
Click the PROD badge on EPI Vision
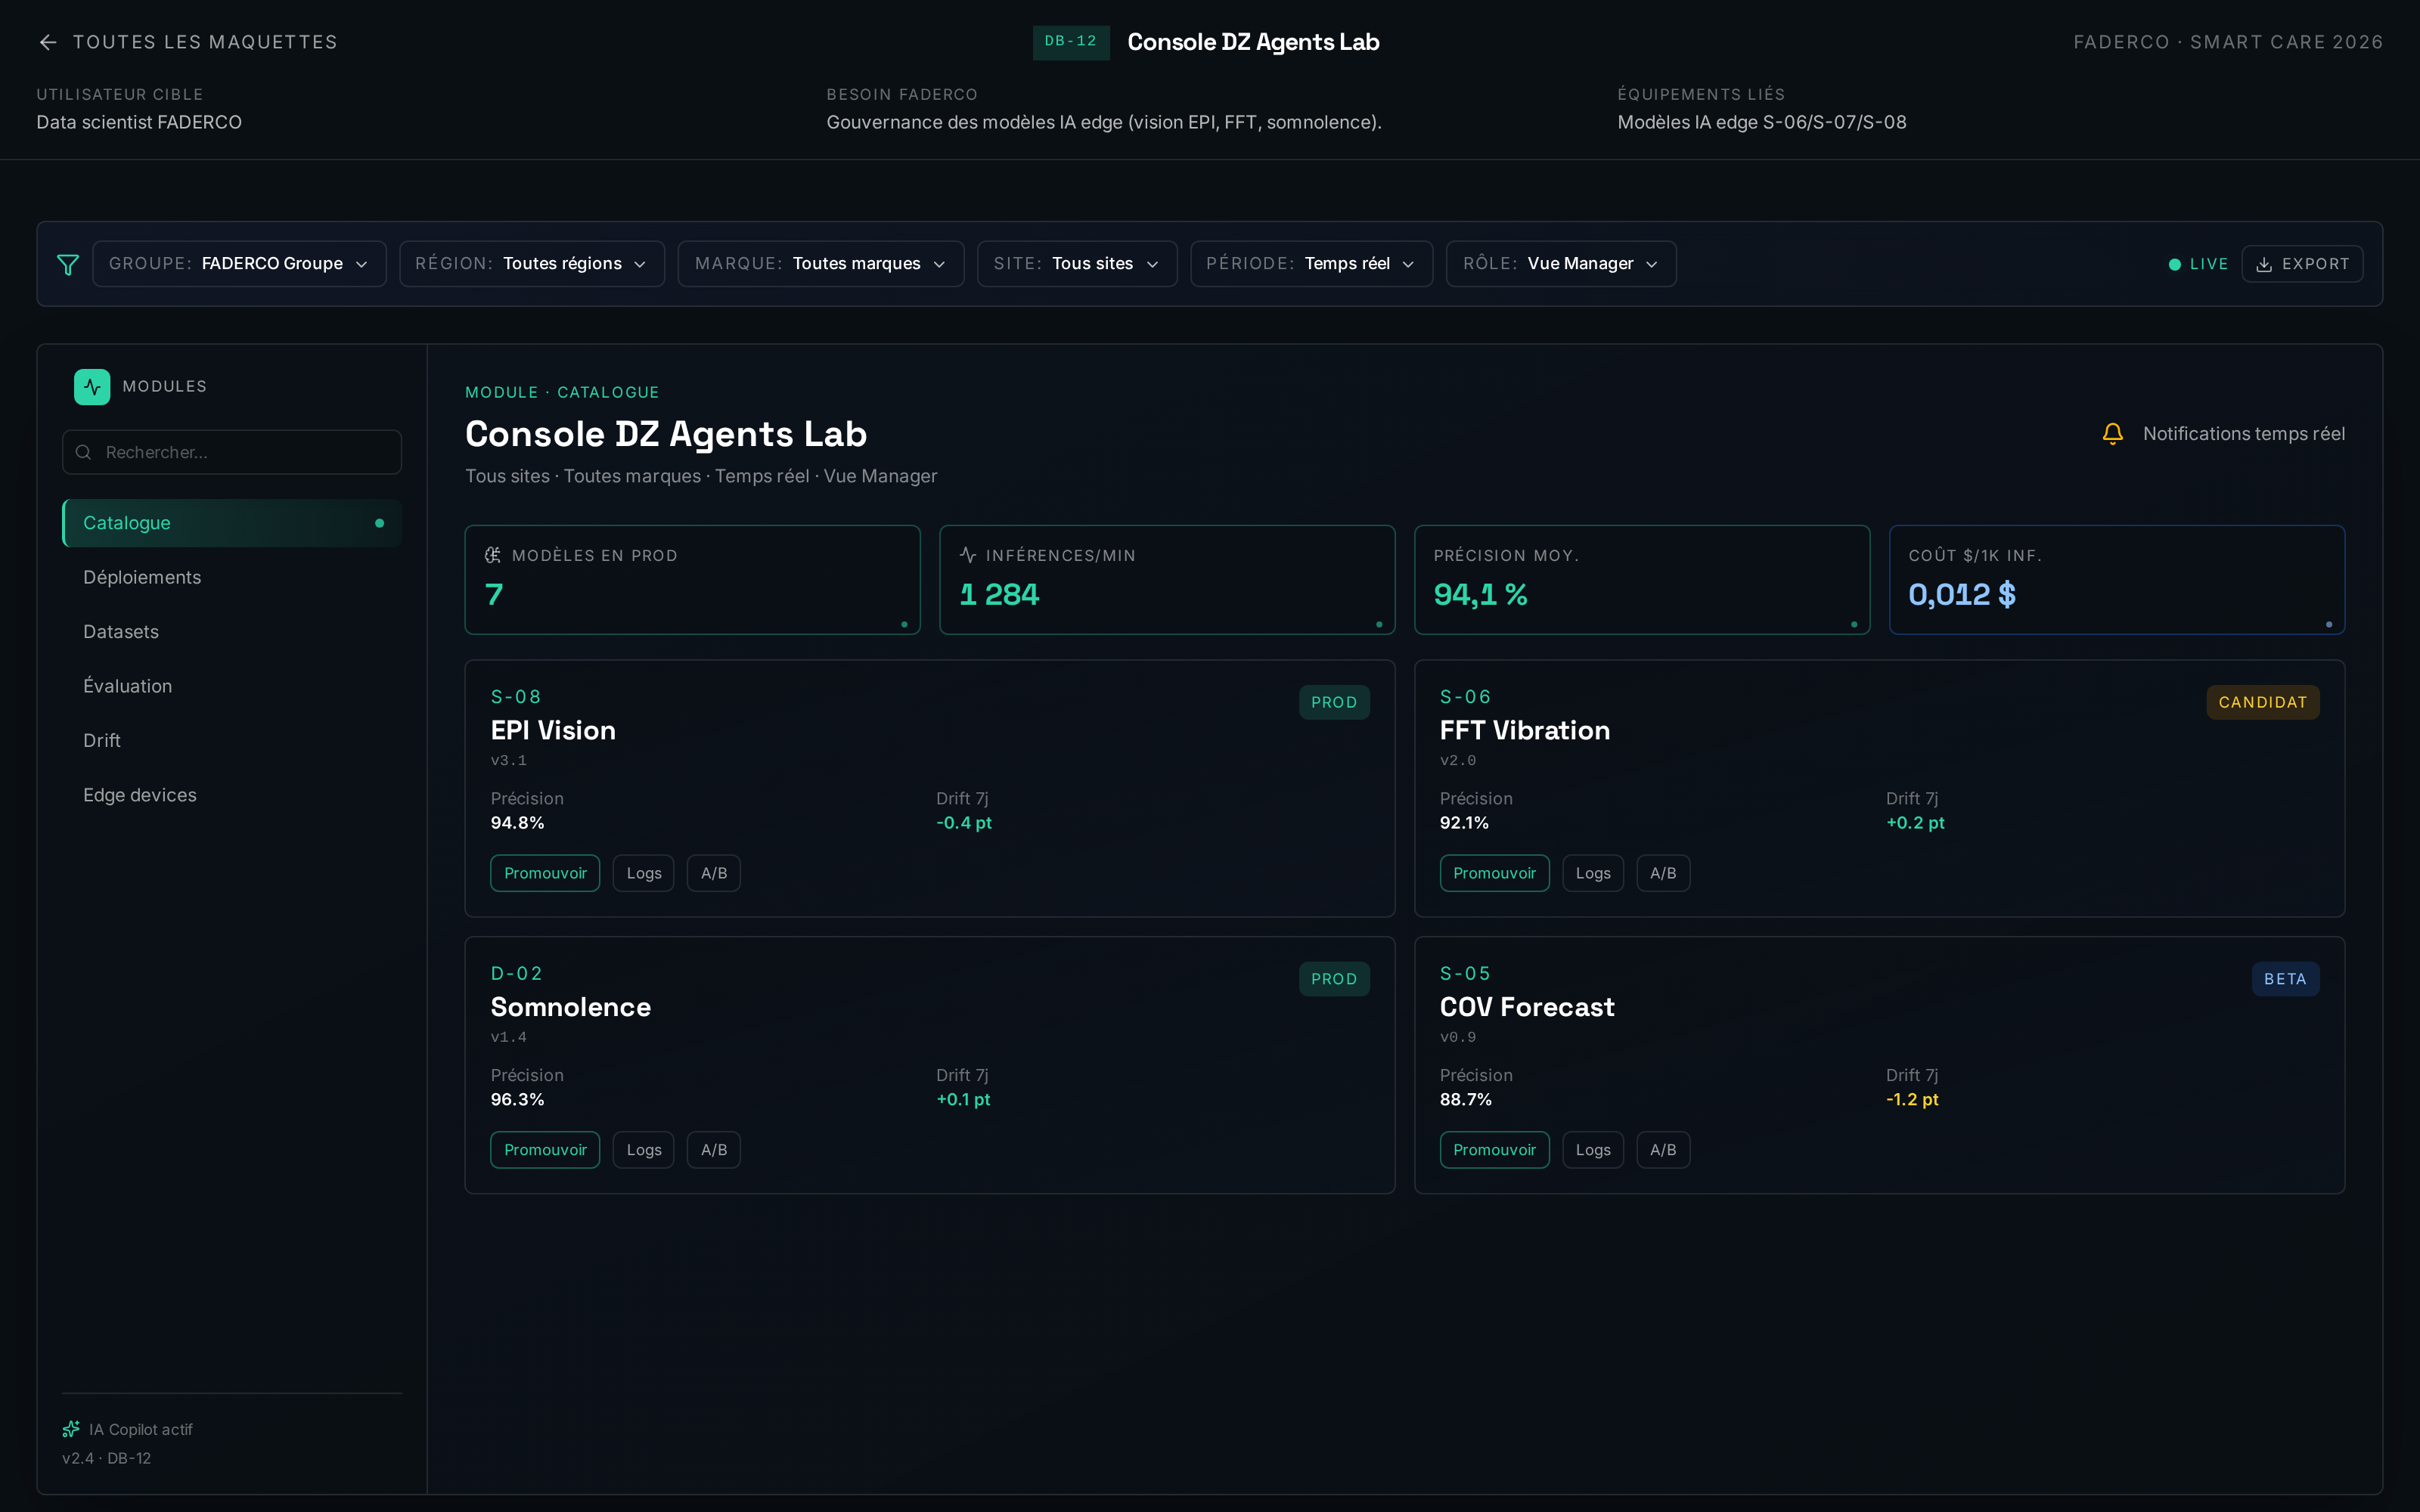pos(1334,702)
